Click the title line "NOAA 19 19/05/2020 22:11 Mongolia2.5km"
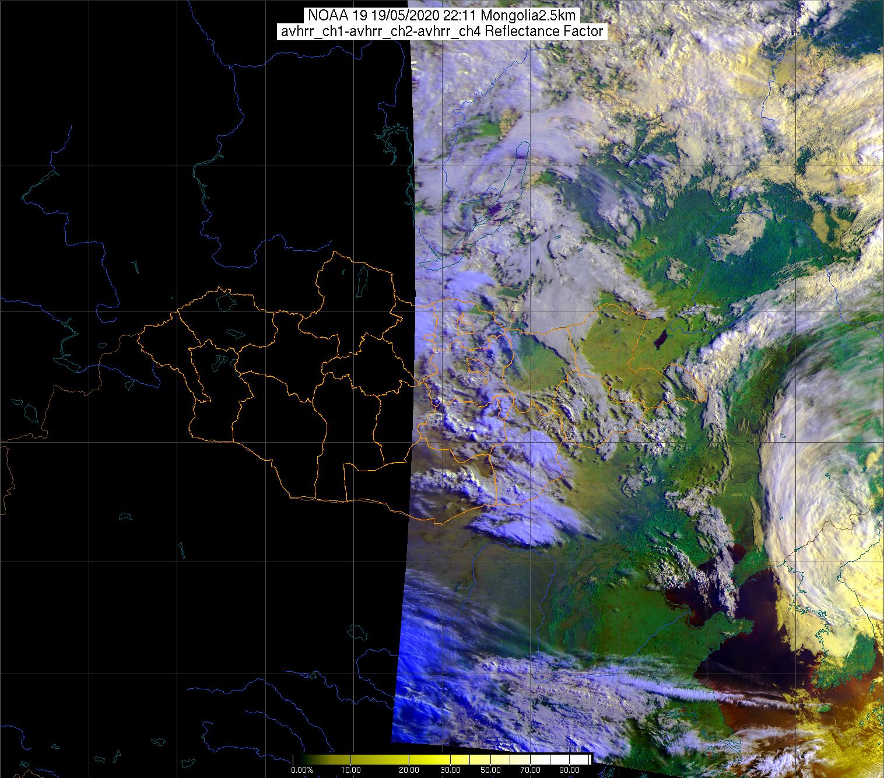 [441, 16]
